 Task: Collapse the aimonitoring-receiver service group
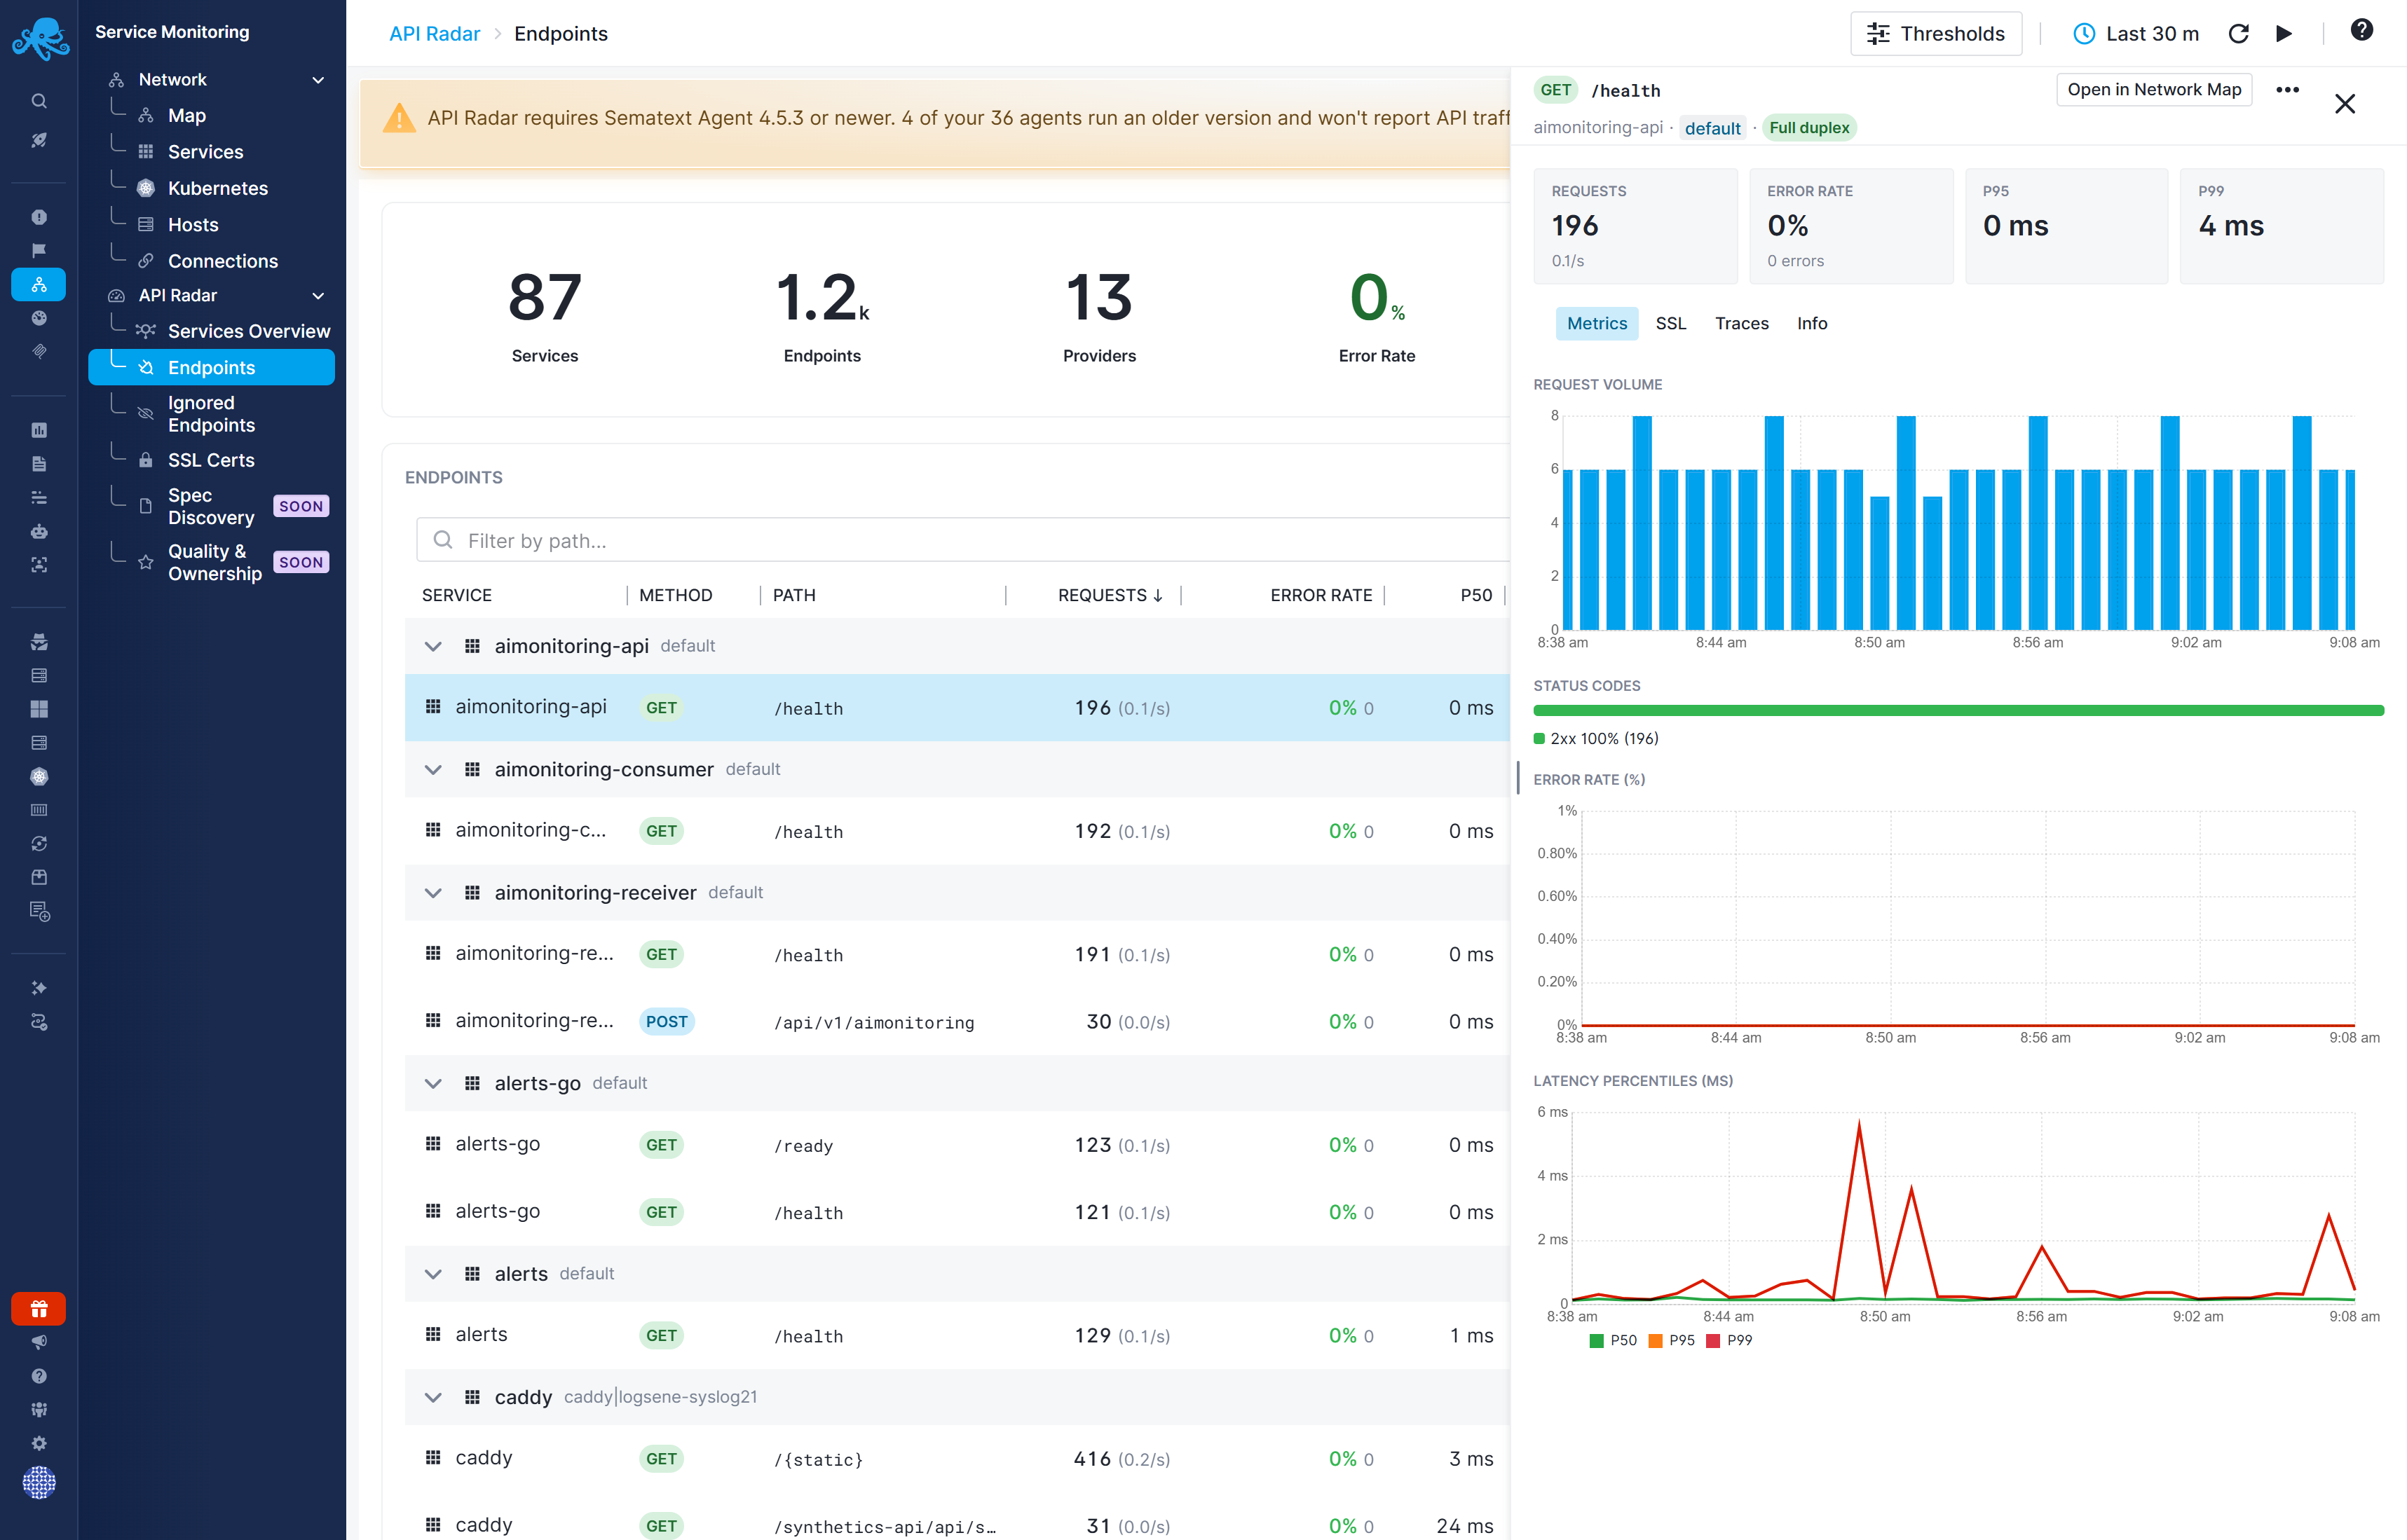pyautogui.click(x=433, y=893)
